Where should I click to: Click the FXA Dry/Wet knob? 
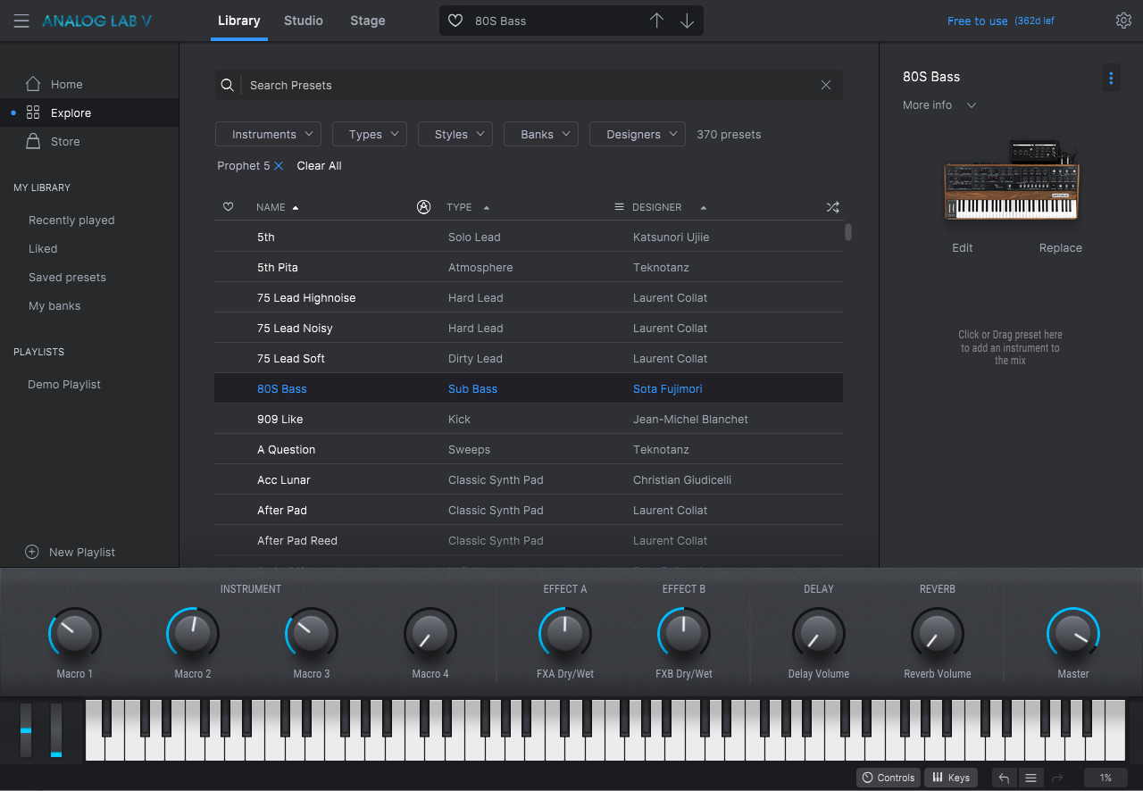pos(565,634)
